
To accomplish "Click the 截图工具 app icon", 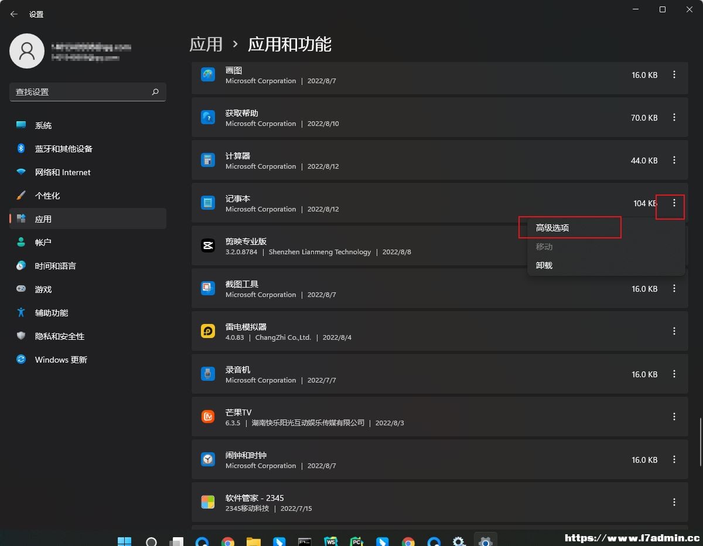I will pyautogui.click(x=208, y=289).
